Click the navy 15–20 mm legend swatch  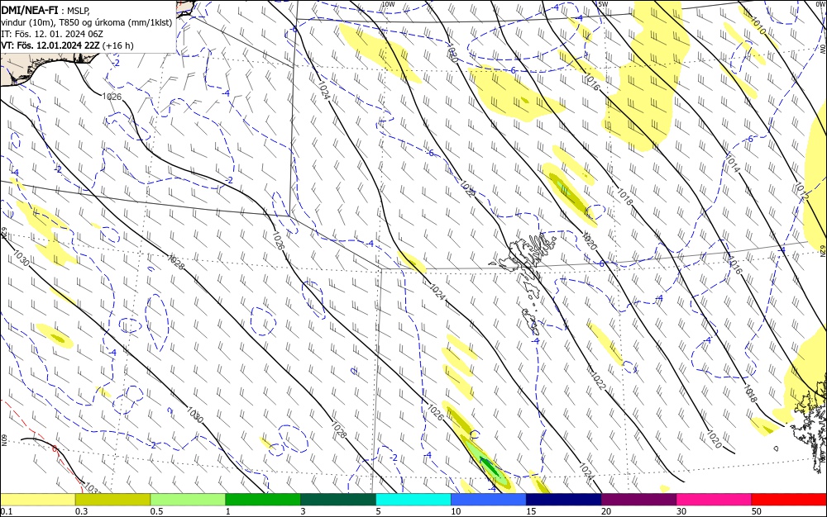564,500
